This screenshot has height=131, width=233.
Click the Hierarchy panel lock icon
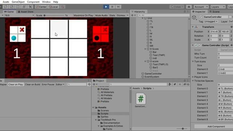point(185,12)
